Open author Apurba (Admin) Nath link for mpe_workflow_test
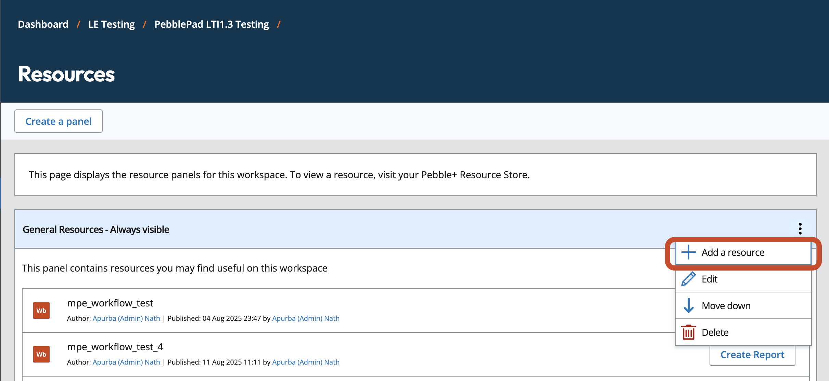This screenshot has height=381, width=829. click(x=126, y=318)
